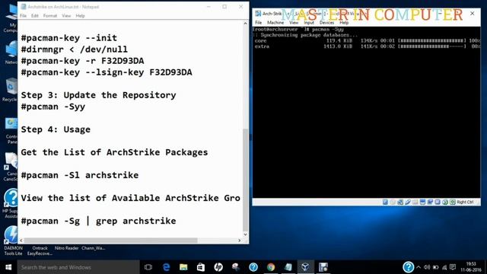Viewport: 487px width, 274px height.
Task: Select the Control Panel desktop icon
Action: (11, 131)
